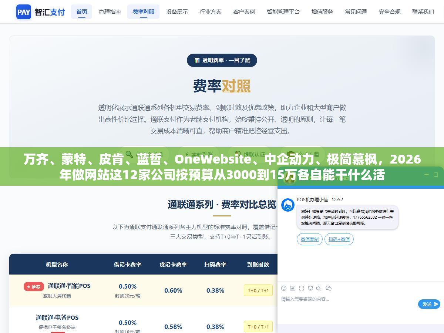The width and height of the screenshot is (444, 333).
Task: Click the 智汇支付 brand name link
Action: pos(50,12)
